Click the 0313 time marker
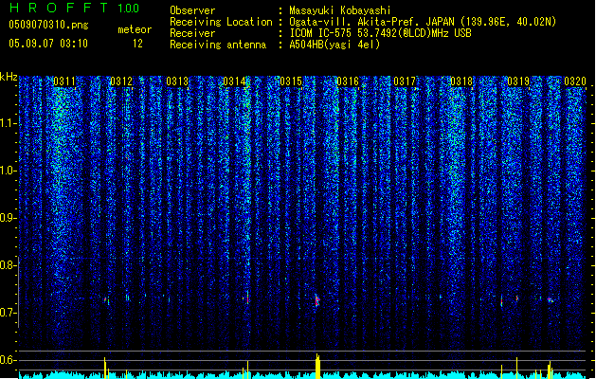 177,81
